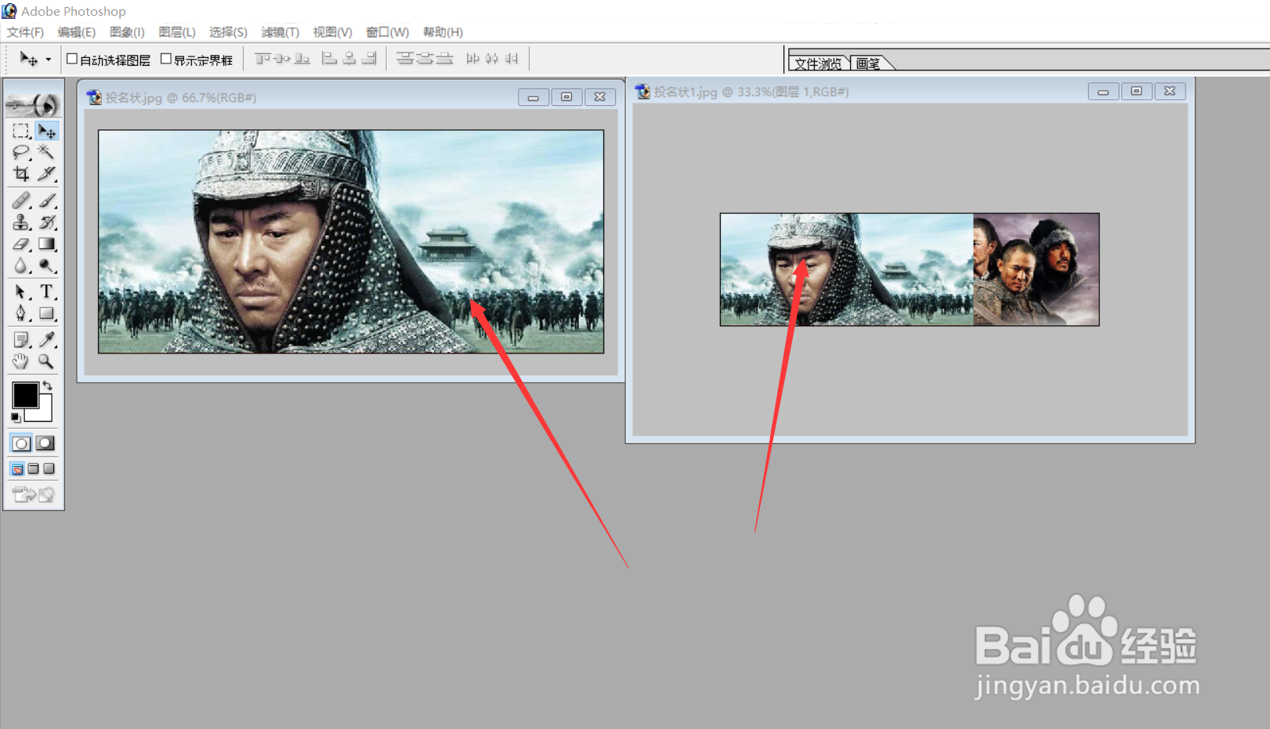The width and height of the screenshot is (1270, 729).
Task: Select the Slice tool
Action: pyautogui.click(x=47, y=173)
